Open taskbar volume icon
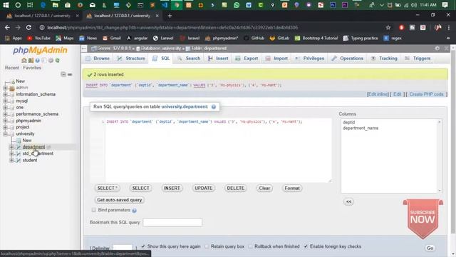Viewport: 456px width, 257px height. [413, 5]
